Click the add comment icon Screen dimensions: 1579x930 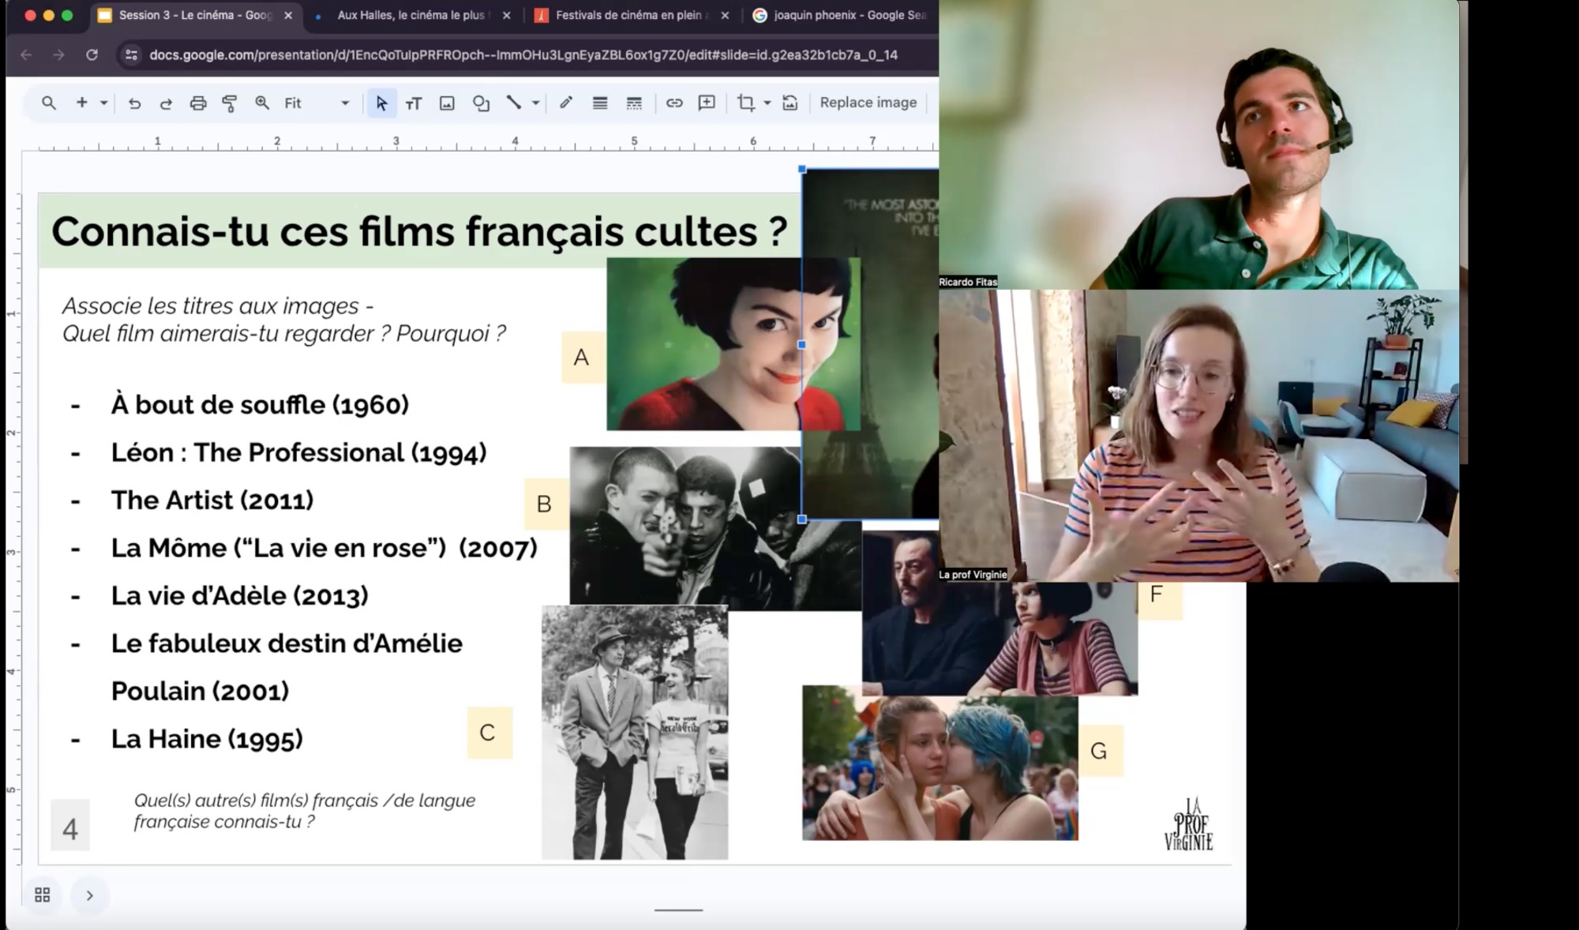pos(707,103)
